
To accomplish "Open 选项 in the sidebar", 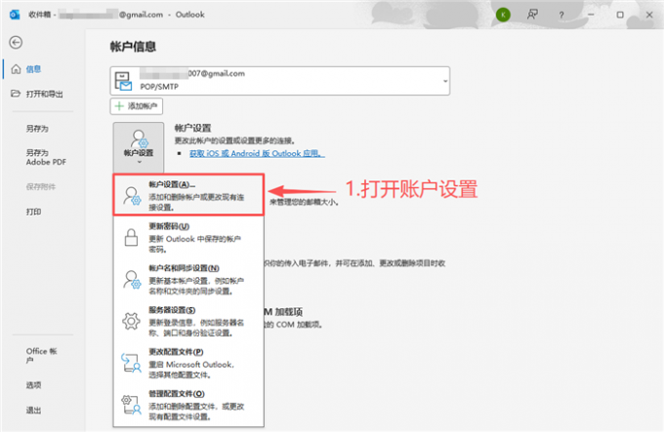I will 34,385.
